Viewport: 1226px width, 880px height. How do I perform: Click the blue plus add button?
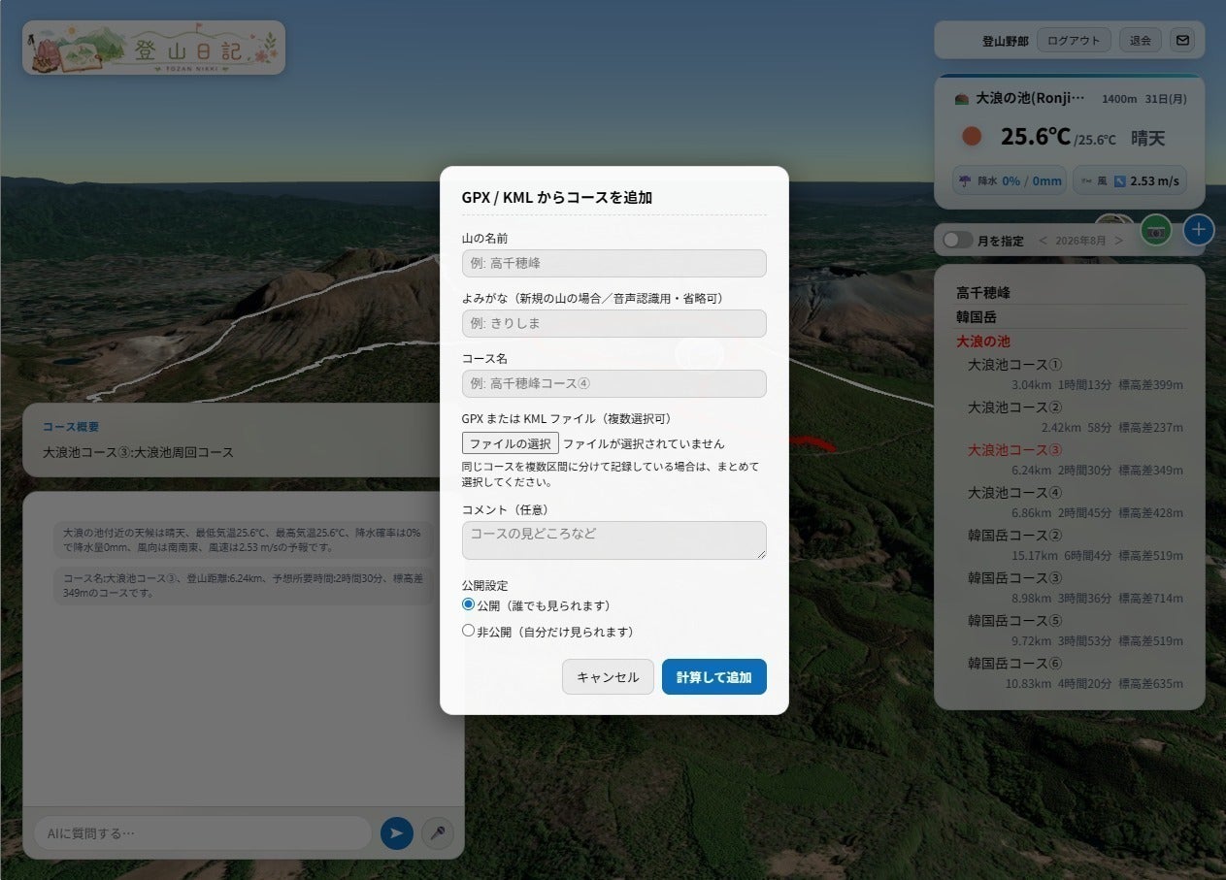(1199, 230)
